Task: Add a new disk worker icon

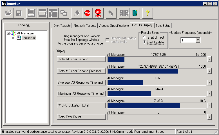Action: (42, 13)
